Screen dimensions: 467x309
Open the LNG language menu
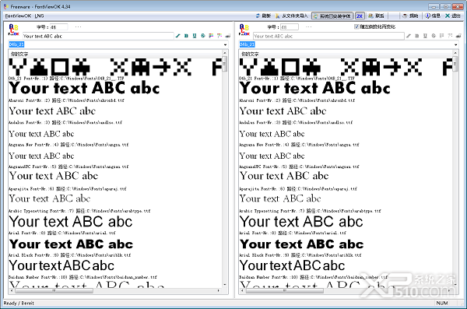(40, 16)
